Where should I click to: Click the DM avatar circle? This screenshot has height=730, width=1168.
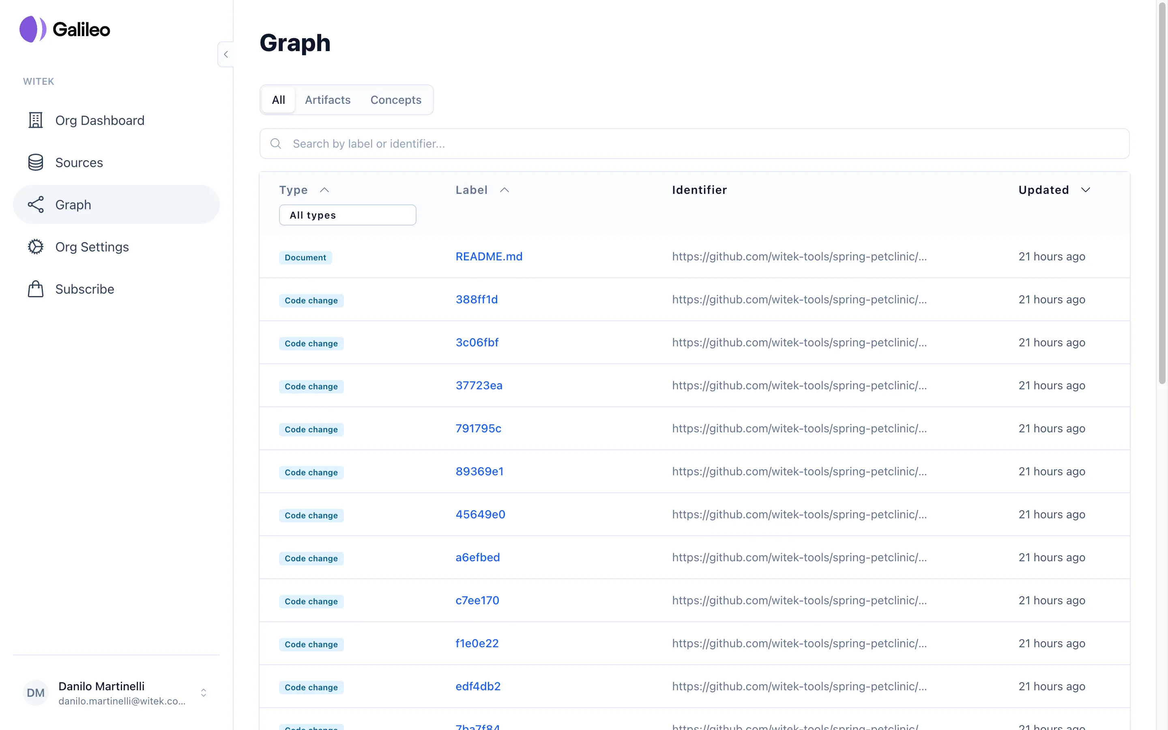pyautogui.click(x=36, y=693)
